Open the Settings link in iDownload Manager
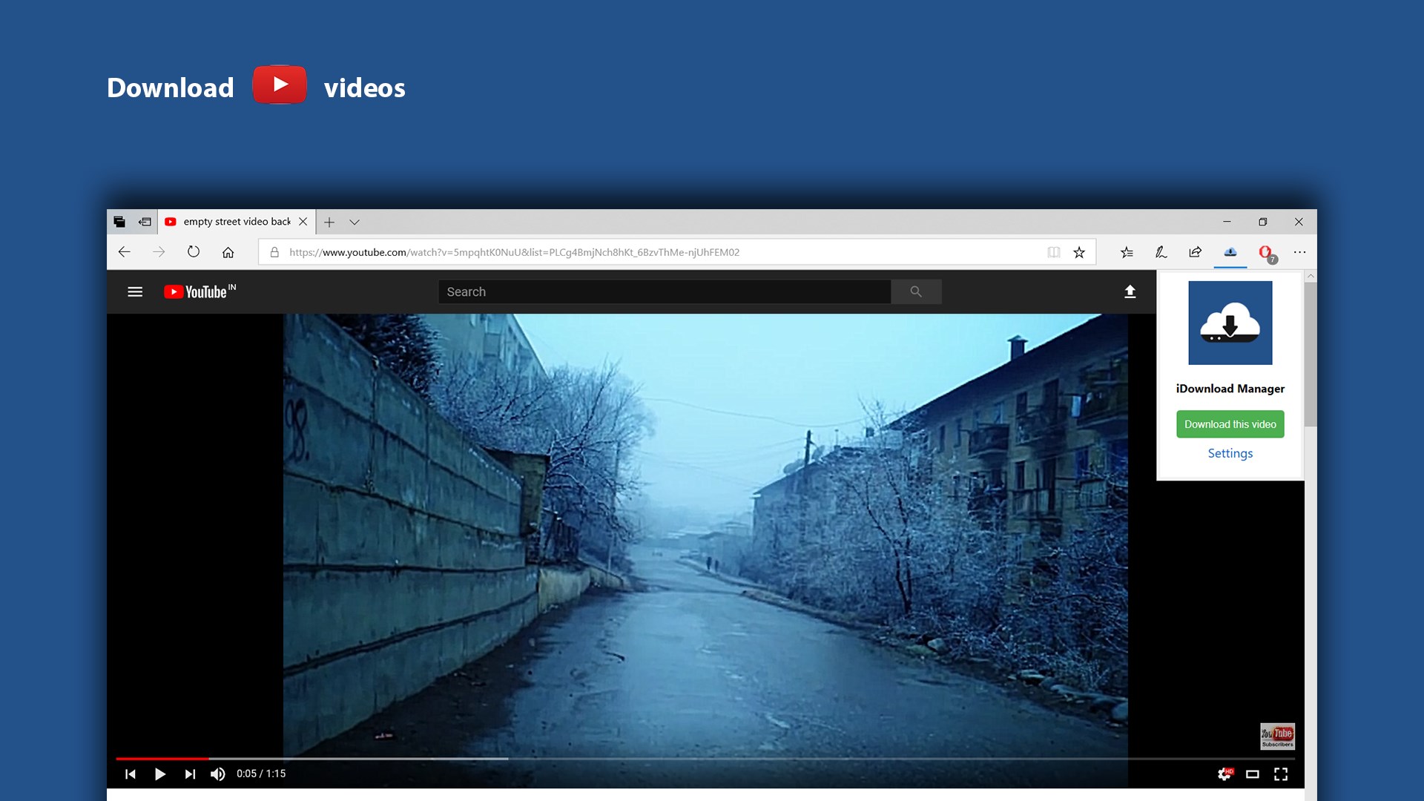The height and width of the screenshot is (801, 1424). point(1230,453)
